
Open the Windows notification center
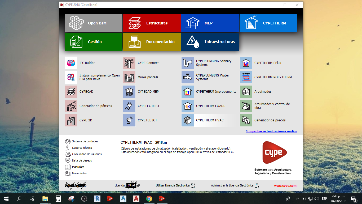click(x=354, y=198)
